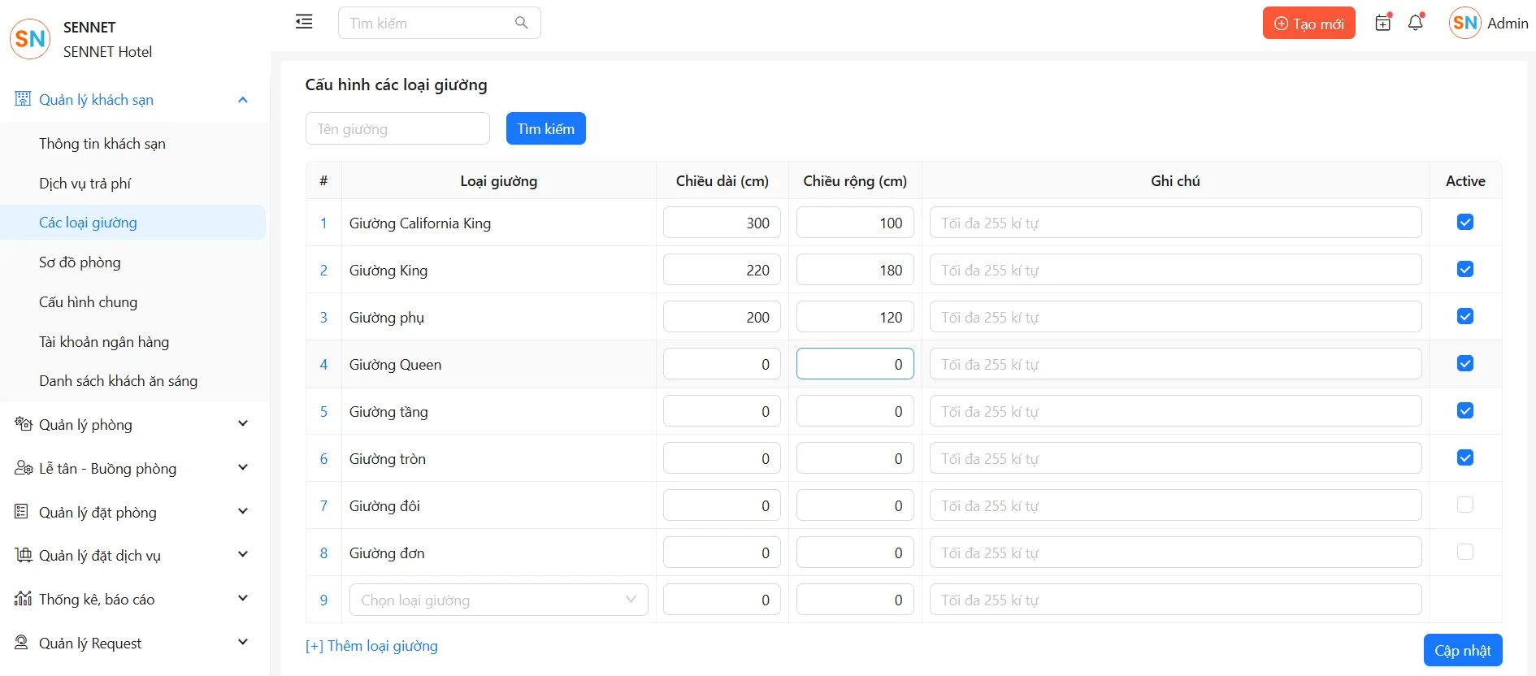Enable the Active checkbox for Giường đôi
The image size is (1536, 676).
1464,505
